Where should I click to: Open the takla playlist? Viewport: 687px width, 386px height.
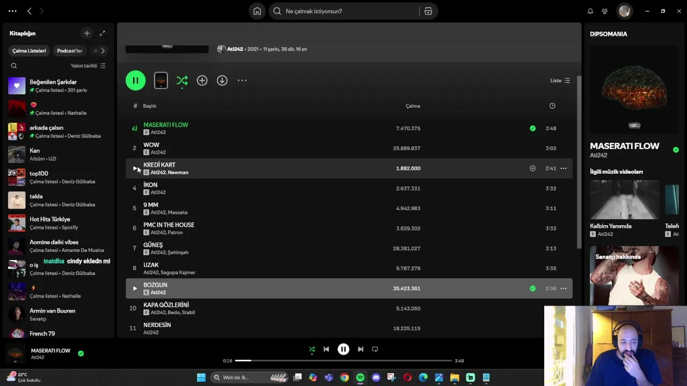point(59,200)
